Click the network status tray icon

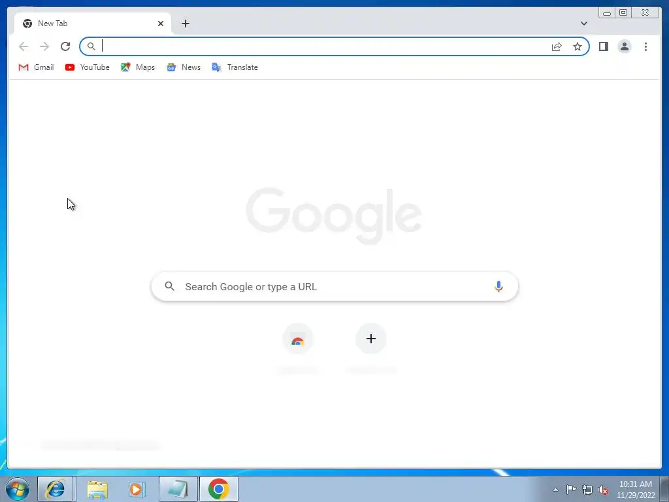587,490
